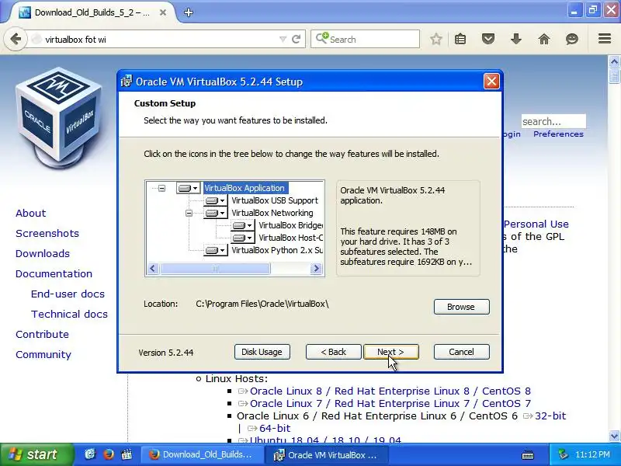
Task: Open VirtualBox Python 2.x feature dropdown
Action: pos(215,250)
